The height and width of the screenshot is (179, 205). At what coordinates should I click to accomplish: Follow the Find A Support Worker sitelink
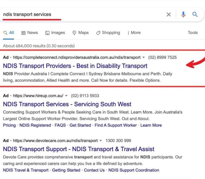tap(116, 125)
